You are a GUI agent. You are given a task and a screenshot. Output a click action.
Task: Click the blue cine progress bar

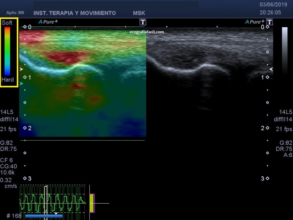[x=44, y=216]
